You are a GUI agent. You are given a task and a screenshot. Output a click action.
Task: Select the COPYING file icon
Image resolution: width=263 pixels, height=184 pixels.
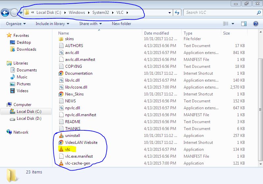61,66
